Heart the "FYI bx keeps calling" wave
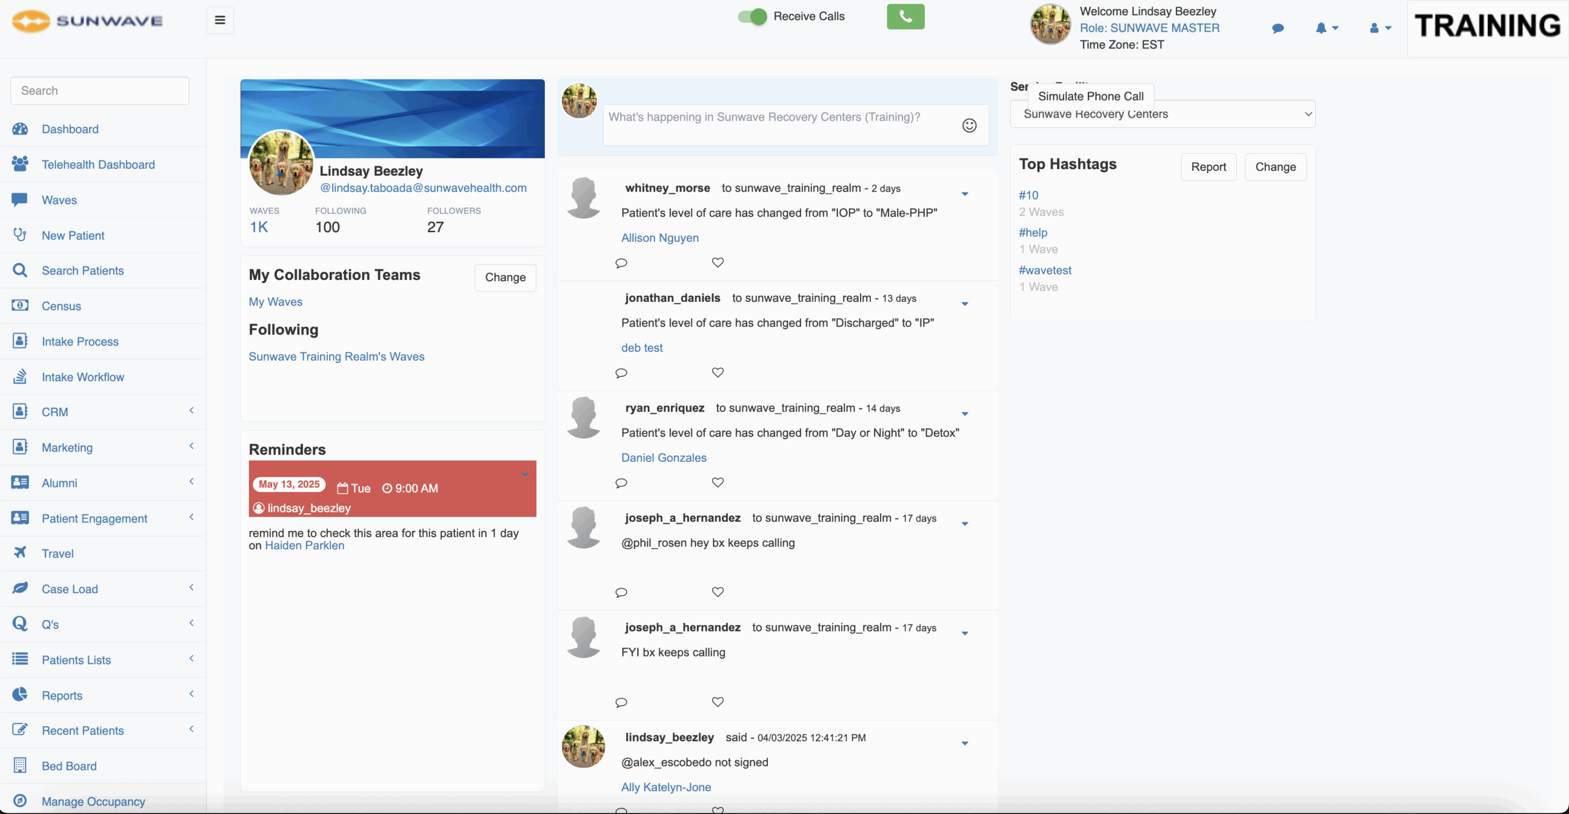This screenshot has height=814, width=1569. coord(718,702)
